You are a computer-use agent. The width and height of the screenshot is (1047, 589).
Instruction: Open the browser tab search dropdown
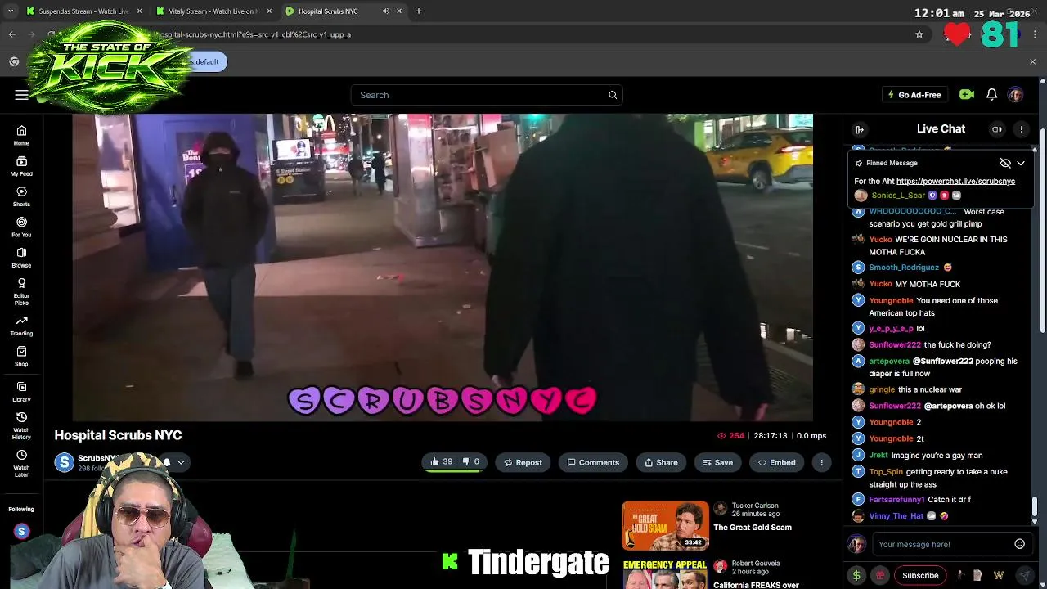[x=11, y=11]
